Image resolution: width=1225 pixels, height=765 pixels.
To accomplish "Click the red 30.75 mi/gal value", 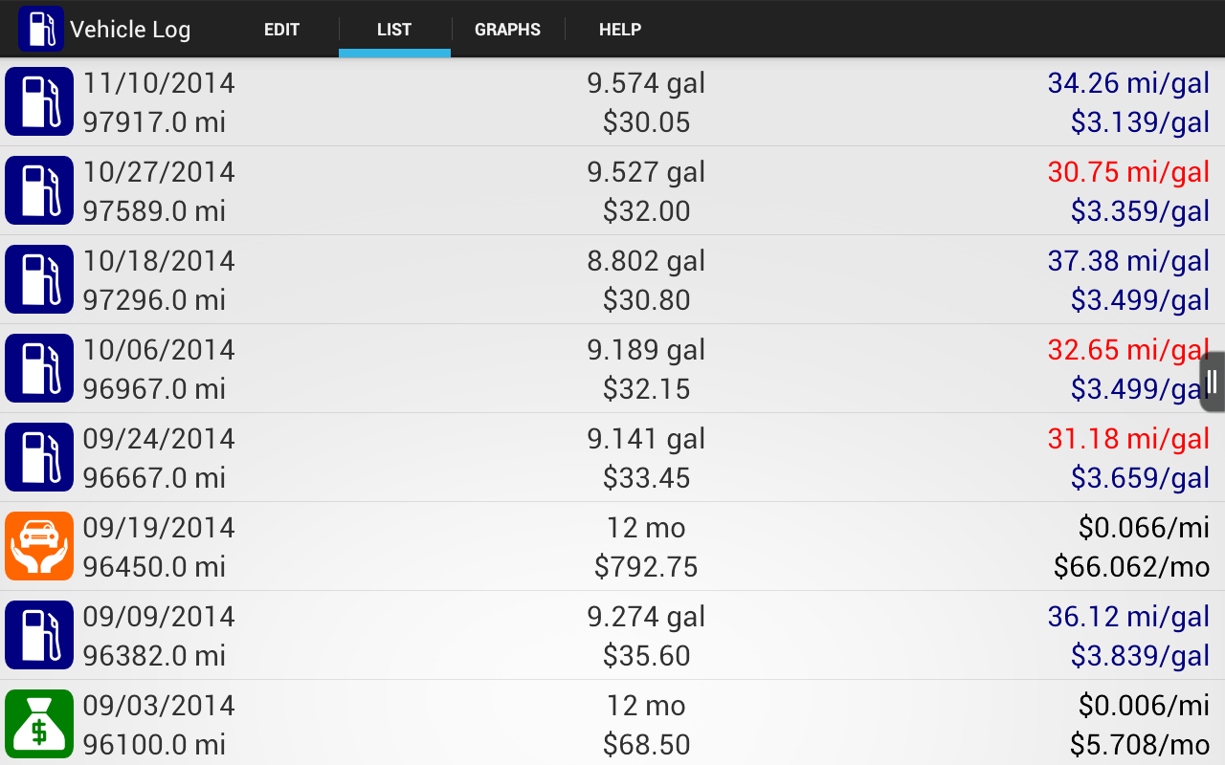I will pyautogui.click(x=1128, y=171).
